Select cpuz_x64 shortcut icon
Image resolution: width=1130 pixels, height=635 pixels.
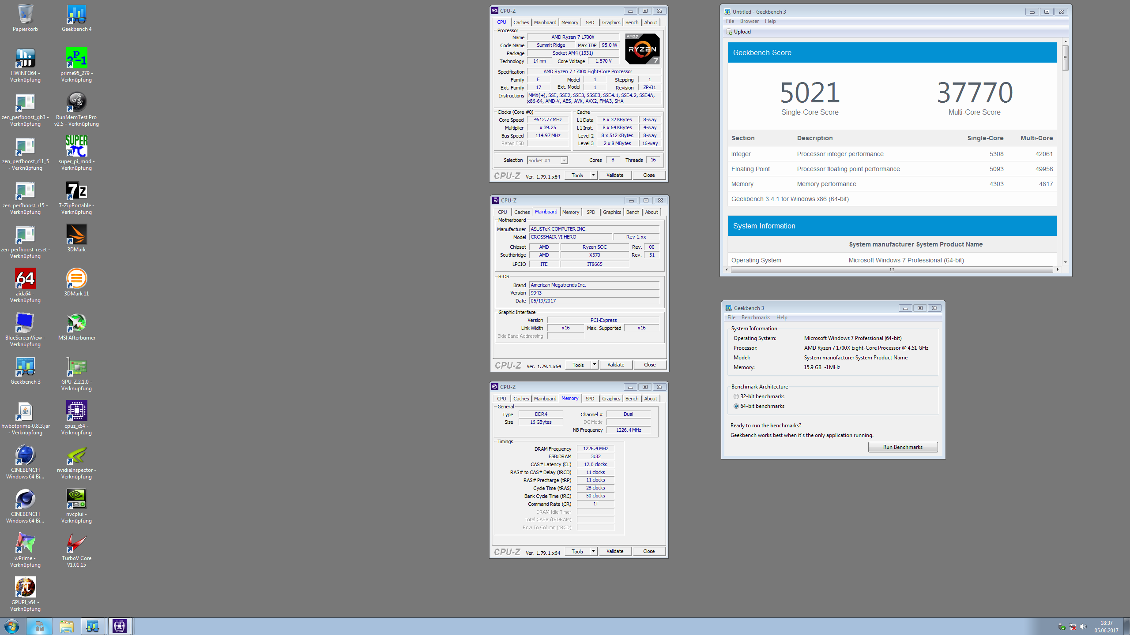click(x=76, y=418)
